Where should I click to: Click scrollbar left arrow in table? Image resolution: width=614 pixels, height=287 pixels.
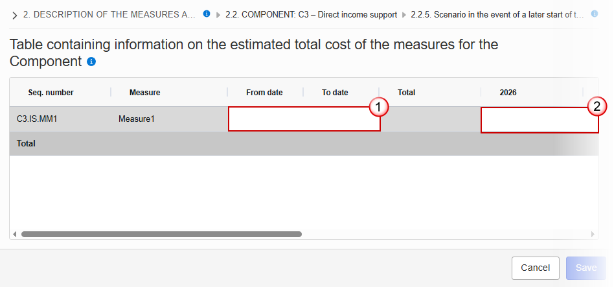pyautogui.click(x=14, y=234)
